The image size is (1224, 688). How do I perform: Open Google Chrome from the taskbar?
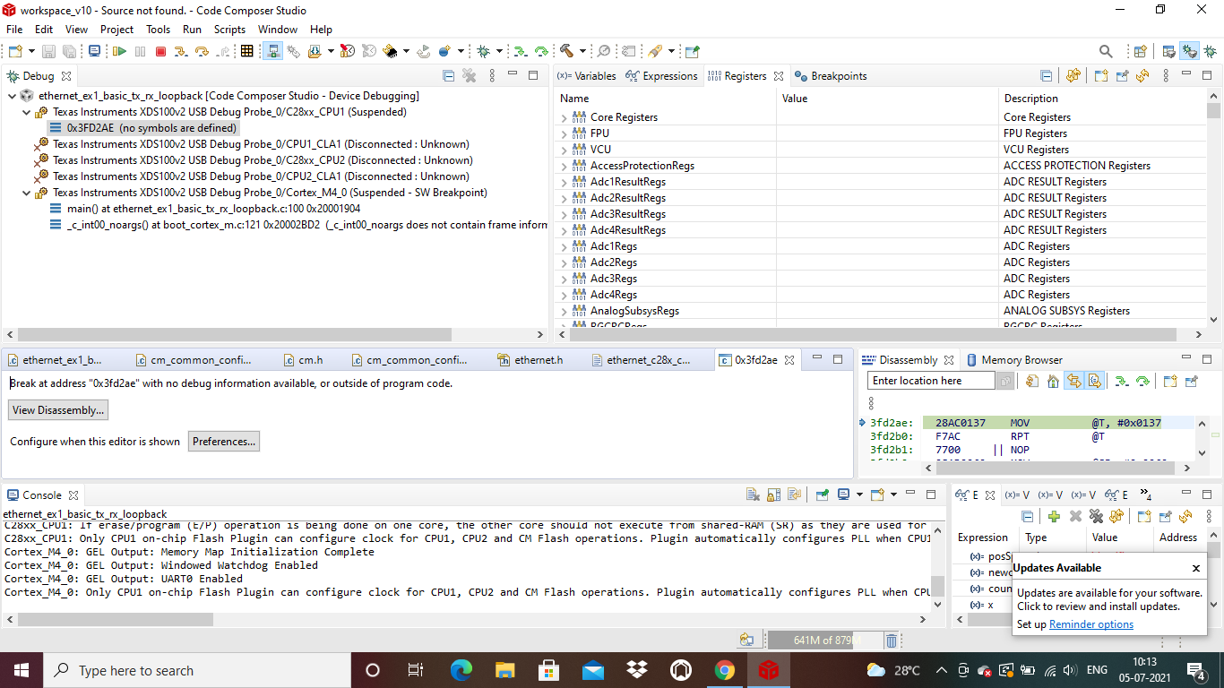[x=725, y=670]
